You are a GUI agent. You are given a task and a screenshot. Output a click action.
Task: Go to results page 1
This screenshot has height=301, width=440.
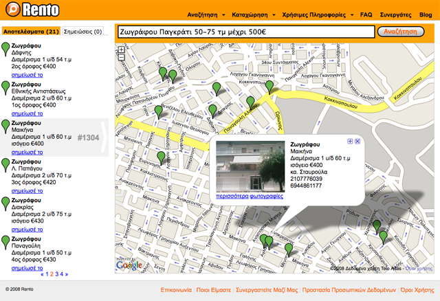pyautogui.click(x=47, y=274)
